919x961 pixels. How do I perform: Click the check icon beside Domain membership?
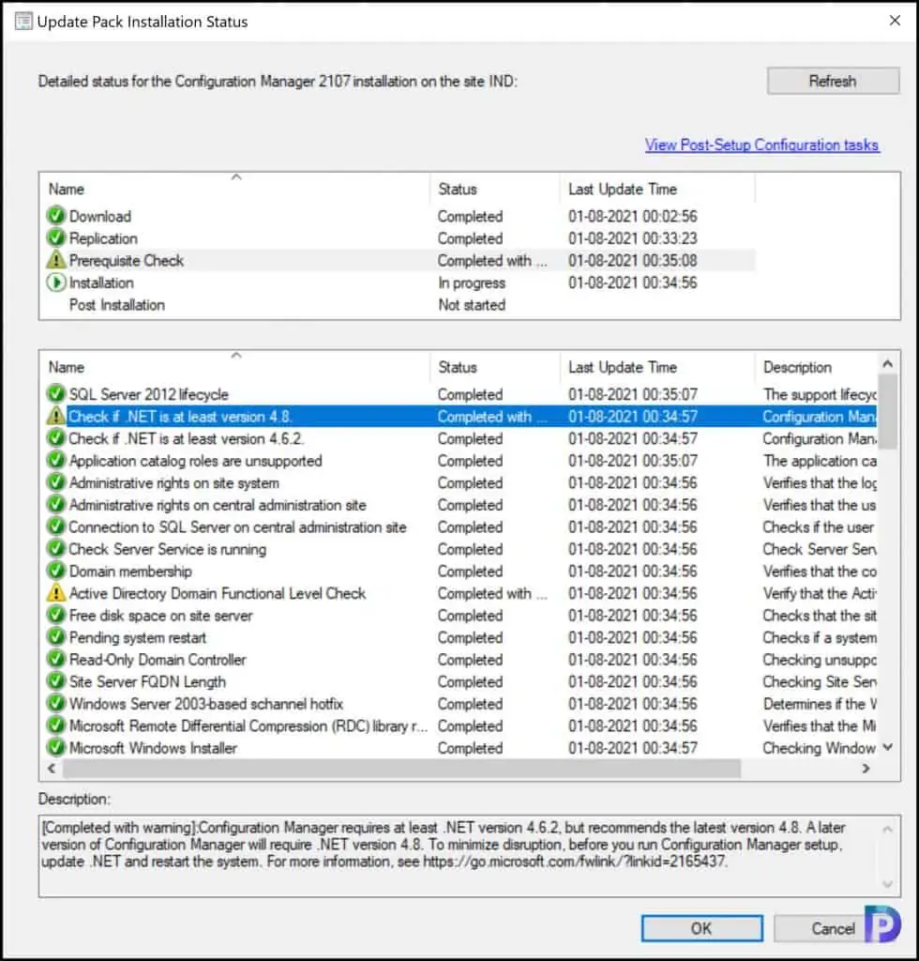point(55,571)
